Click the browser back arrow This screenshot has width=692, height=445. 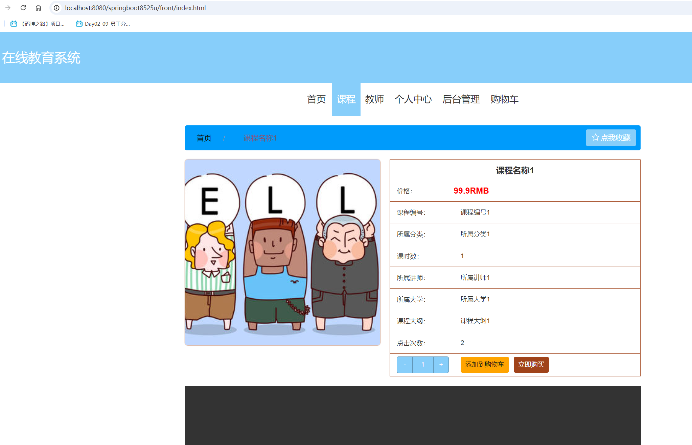tap(7, 7)
